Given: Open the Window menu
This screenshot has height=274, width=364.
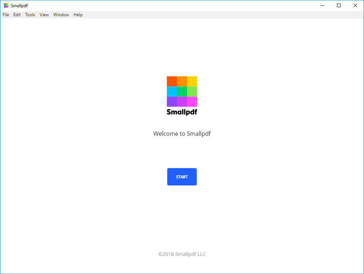Looking at the screenshot, I should [61, 15].
